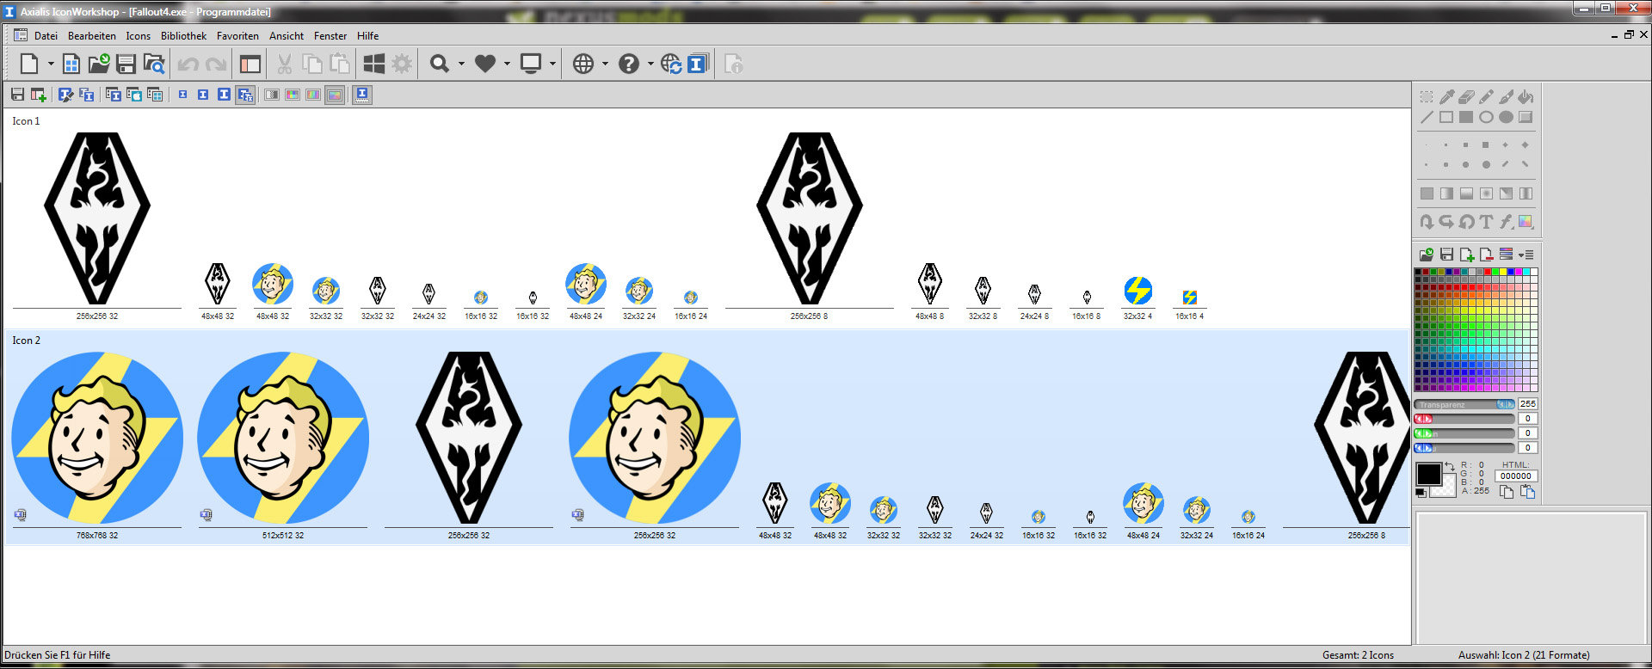The height and width of the screenshot is (669, 1652).
Task: Click the globe refresh update icon
Action: coord(671,64)
